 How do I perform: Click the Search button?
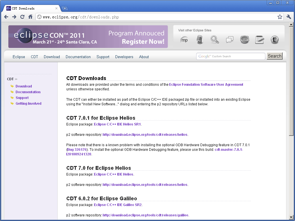coord(275,56)
